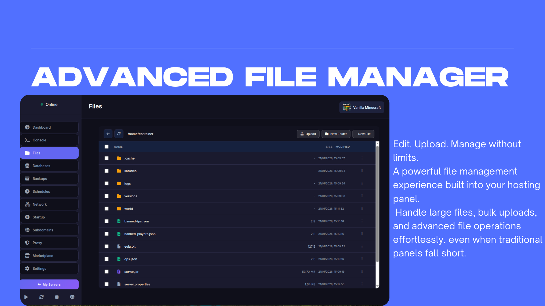Click the back arrow in file path bar

click(x=108, y=134)
